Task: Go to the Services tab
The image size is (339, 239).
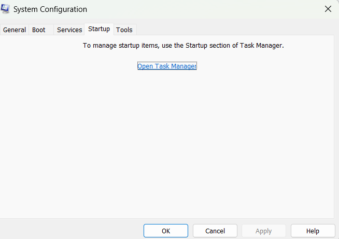Action: (x=69, y=30)
